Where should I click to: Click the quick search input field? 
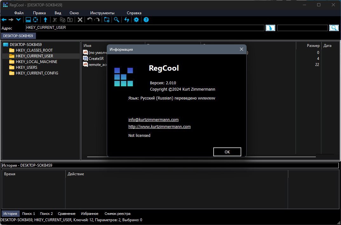[x=302, y=28]
